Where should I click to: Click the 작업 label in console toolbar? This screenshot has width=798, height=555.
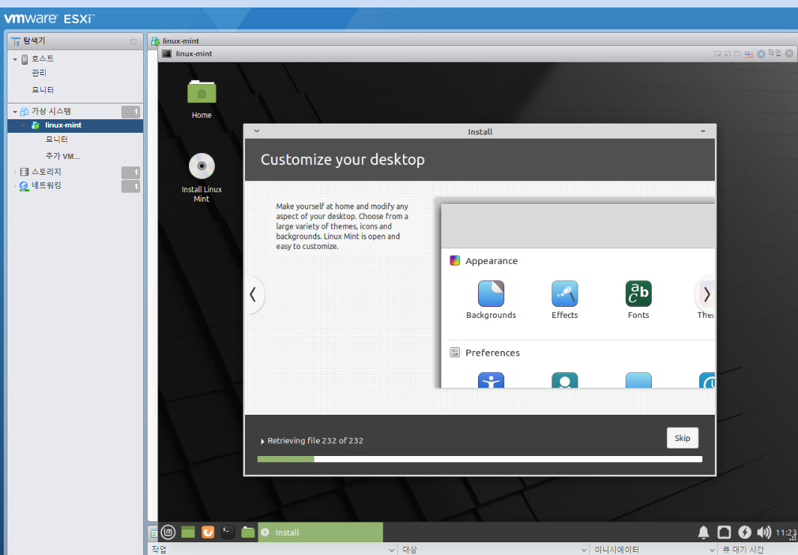coord(774,53)
